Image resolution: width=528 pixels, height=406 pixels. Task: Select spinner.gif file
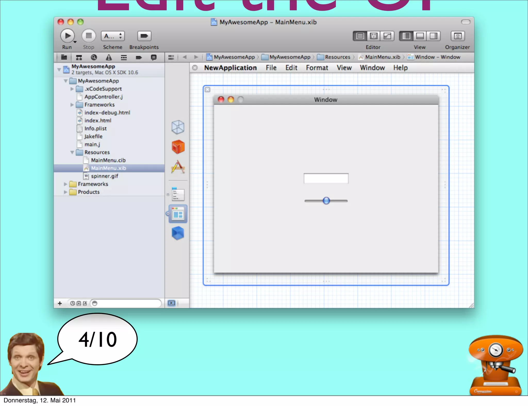click(x=104, y=176)
